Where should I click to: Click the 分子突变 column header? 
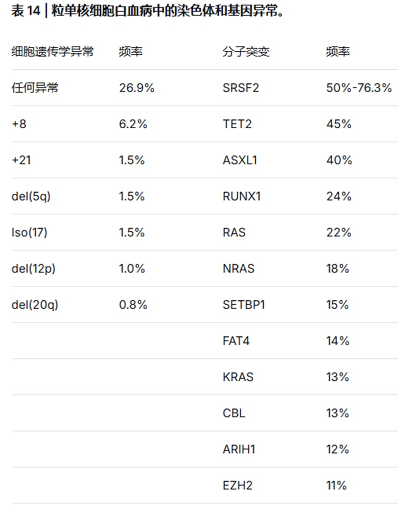(246, 52)
